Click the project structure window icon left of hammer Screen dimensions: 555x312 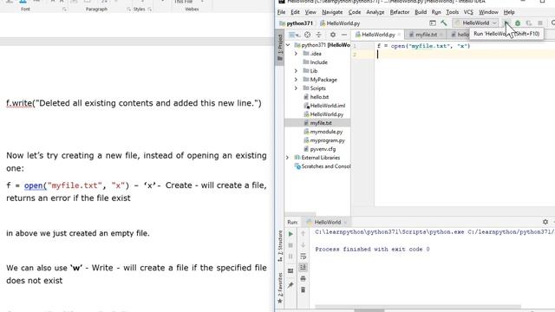433,23
